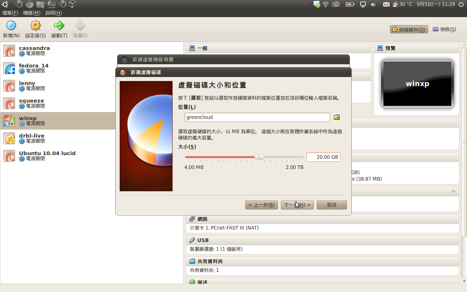Viewport: 467px width, 292px height.
Task: Open the 機器(M) machine menu
Action: (x=31, y=13)
